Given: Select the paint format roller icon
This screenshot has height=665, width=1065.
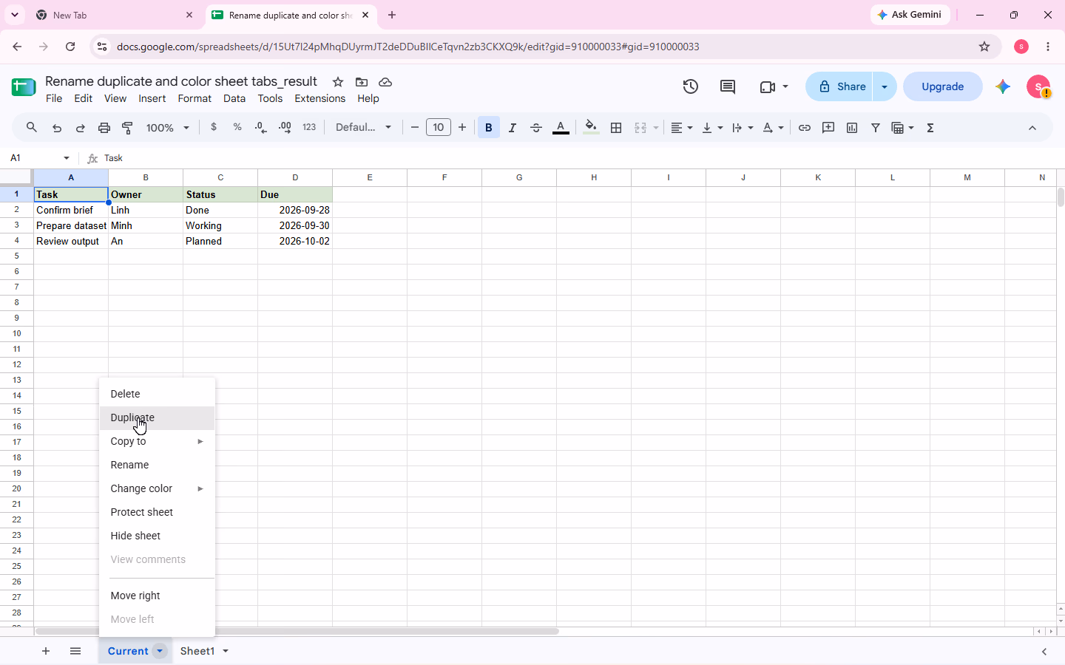Looking at the screenshot, I should 128,128.
